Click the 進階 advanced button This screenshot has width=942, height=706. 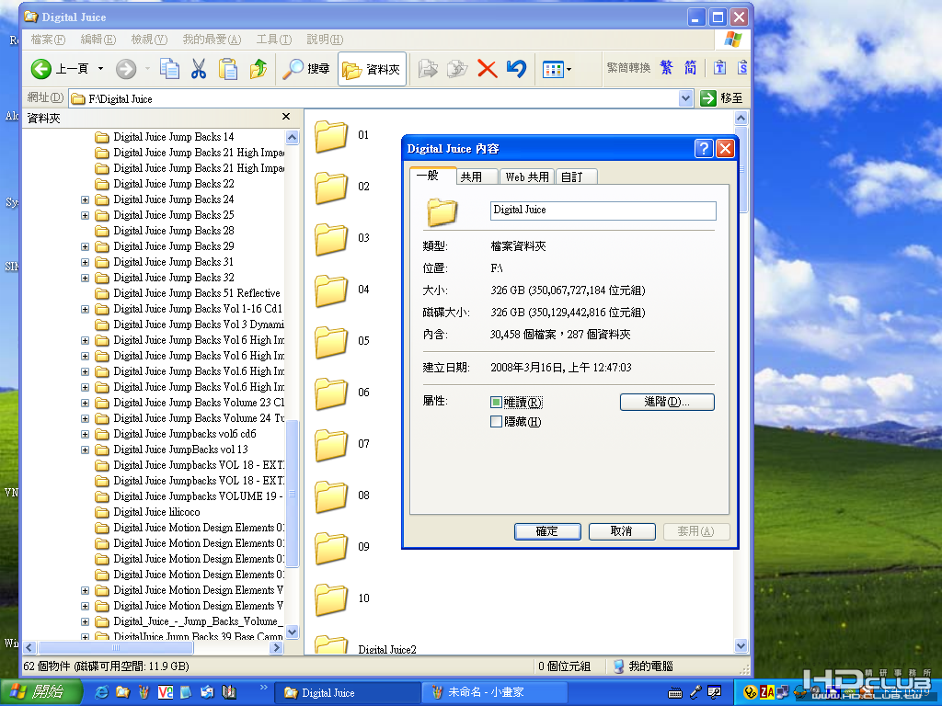pos(667,403)
